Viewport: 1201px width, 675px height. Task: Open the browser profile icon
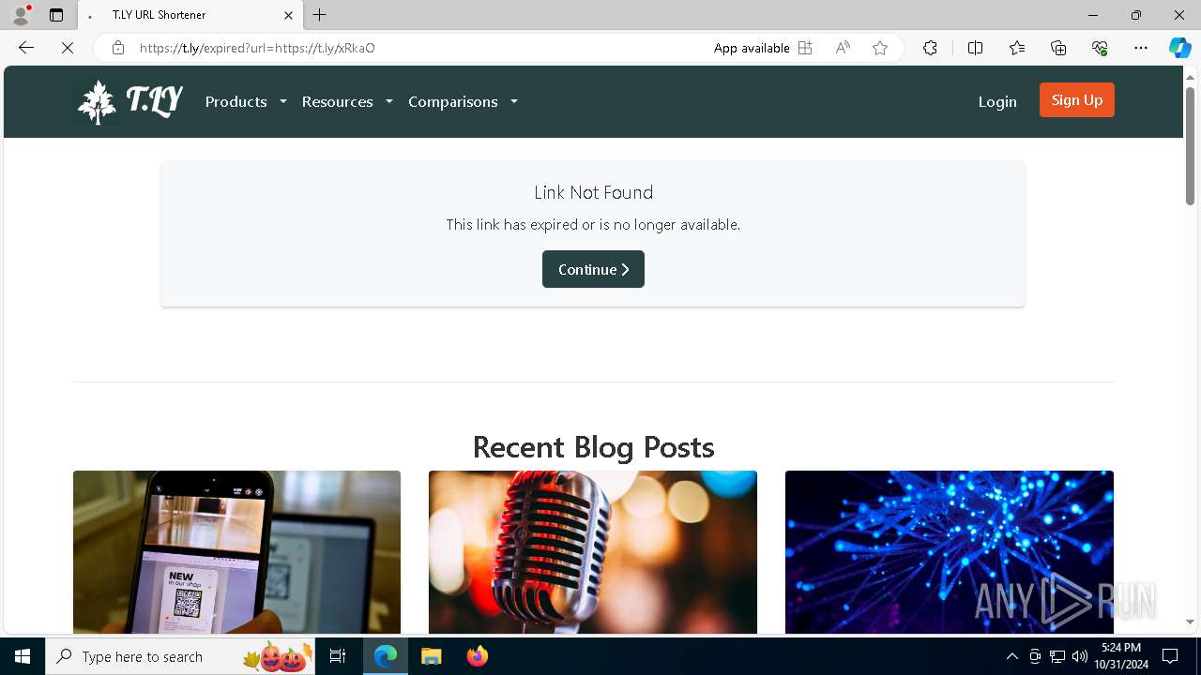[21, 15]
